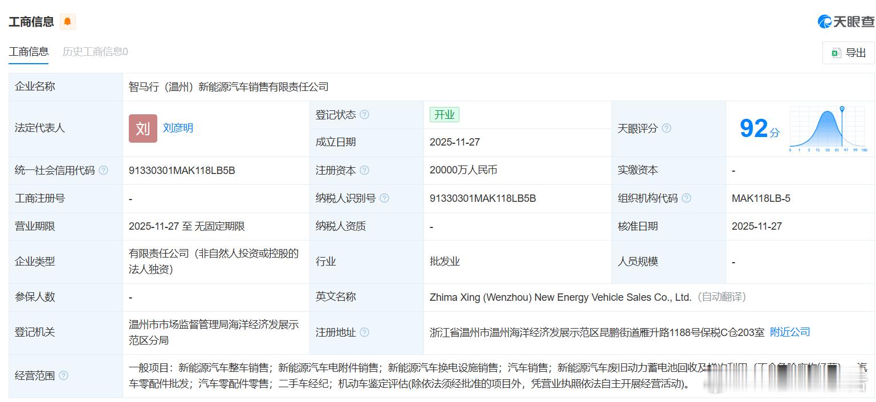The width and height of the screenshot is (876, 402).
Task: Click help icon beside 纳税人识别号
Action: coord(384,198)
